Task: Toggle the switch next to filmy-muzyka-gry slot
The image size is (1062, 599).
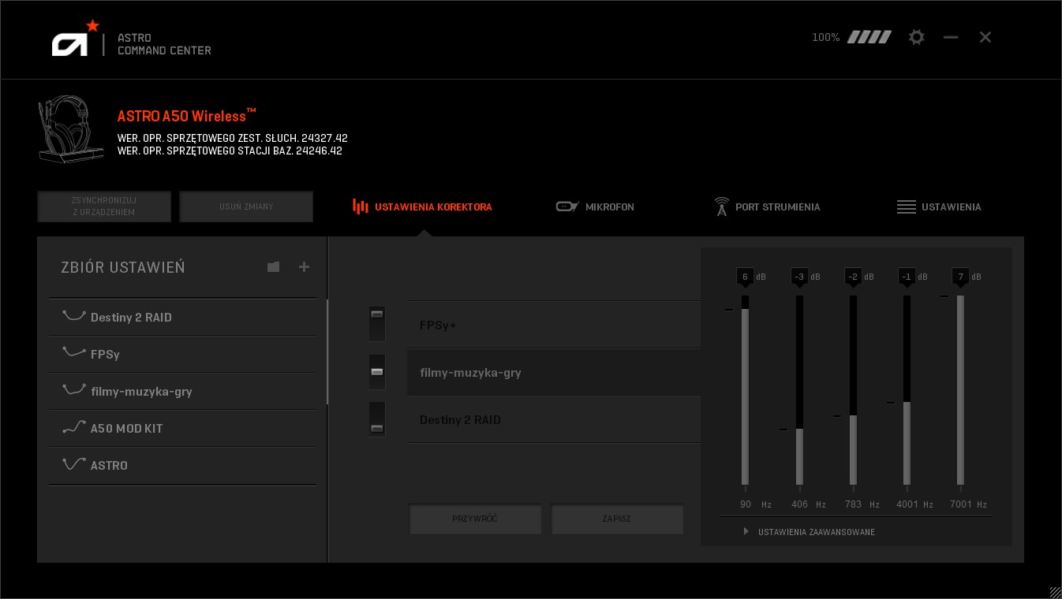Action: tap(377, 371)
